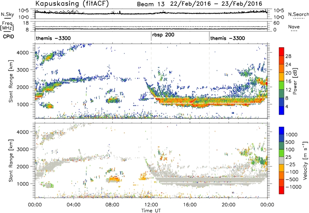Click the velocity panel 'Slant Range [km]' label
Viewport: 309px width, 213px height.
coord(11,161)
